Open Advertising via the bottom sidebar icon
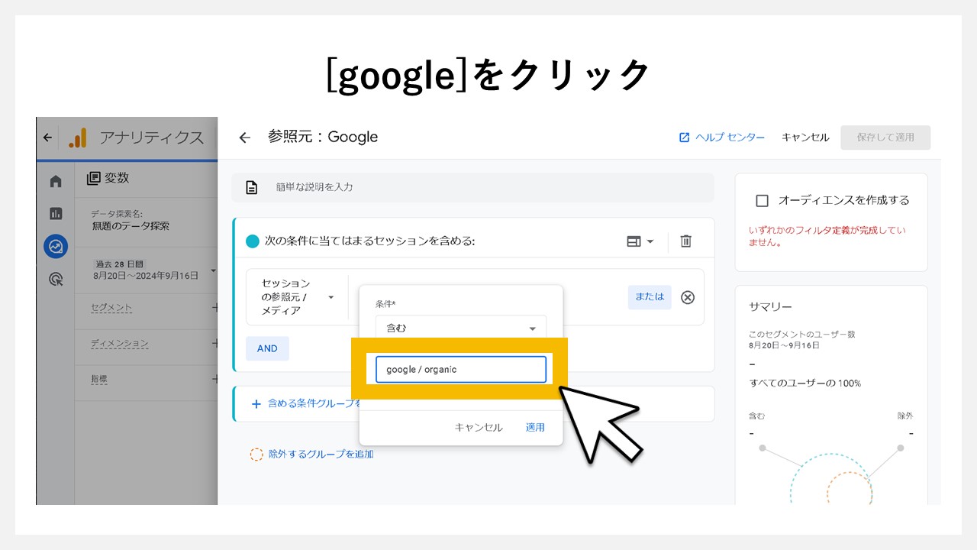Image resolution: width=977 pixels, height=550 pixels. tap(54, 280)
